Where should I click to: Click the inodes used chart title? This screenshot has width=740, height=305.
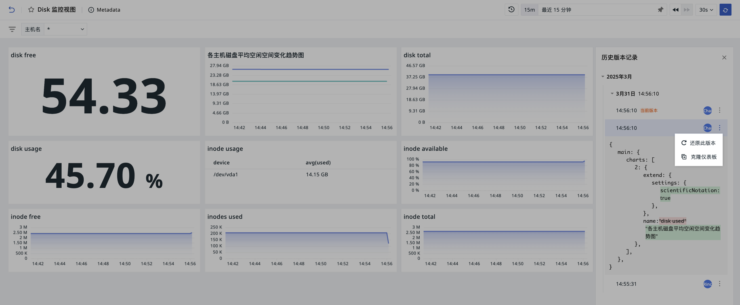pyautogui.click(x=225, y=217)
